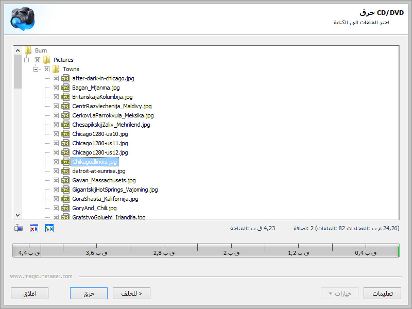Screen dimensions: 412x309
Task: Click JPG icon of Chicago1280-us12.jpg
Action: tap(65, 152)
